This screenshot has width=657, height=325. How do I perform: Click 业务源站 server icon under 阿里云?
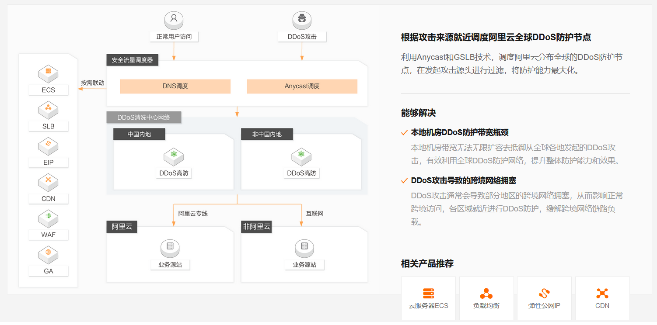(x=170, y=248)
